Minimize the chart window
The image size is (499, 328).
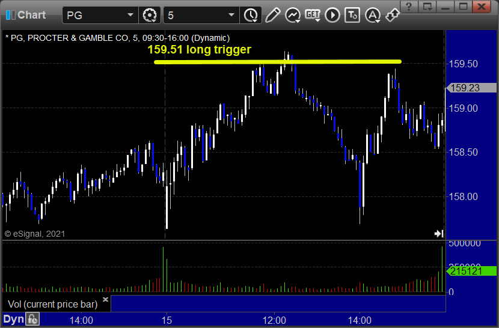click(445, 7)
